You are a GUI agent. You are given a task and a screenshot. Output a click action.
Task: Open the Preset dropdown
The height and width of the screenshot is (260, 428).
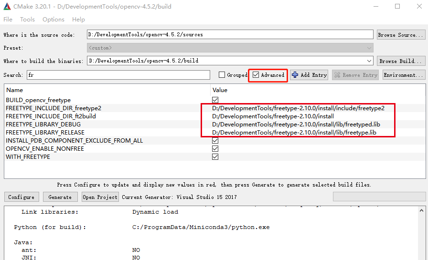tap(230, 48)
